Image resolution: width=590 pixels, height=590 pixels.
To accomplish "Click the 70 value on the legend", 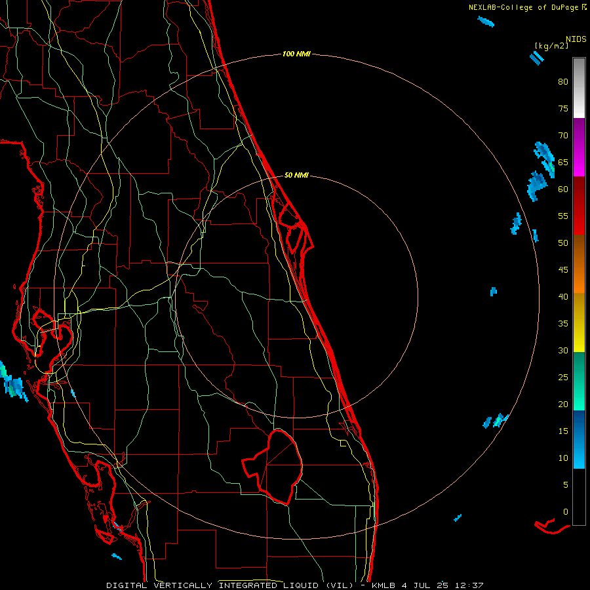I will coord(563,136).
